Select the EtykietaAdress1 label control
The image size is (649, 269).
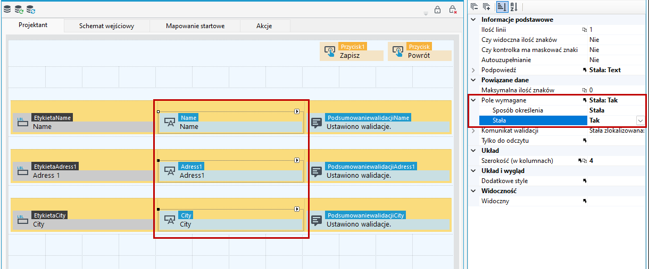[x=82, y=171]
